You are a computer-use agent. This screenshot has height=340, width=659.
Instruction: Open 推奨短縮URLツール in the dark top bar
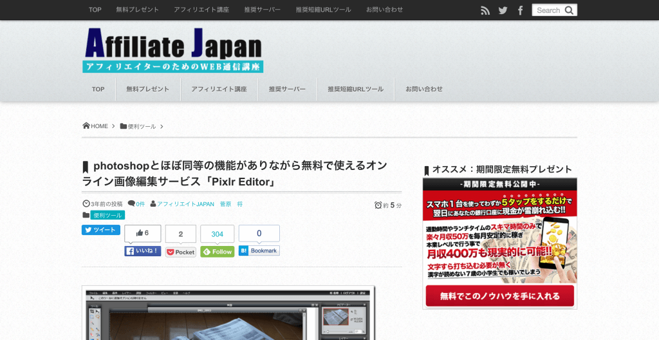[323, 9]
